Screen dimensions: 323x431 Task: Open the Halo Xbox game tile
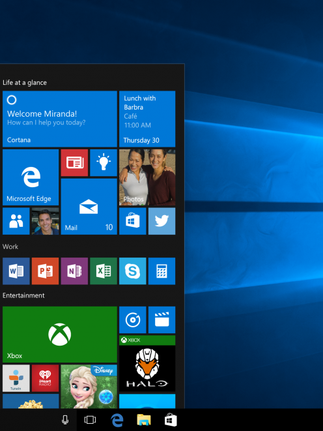[147, 364]
